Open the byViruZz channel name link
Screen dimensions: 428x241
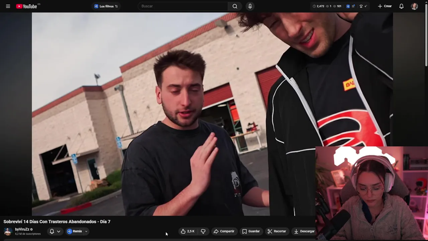coord(22,229)
